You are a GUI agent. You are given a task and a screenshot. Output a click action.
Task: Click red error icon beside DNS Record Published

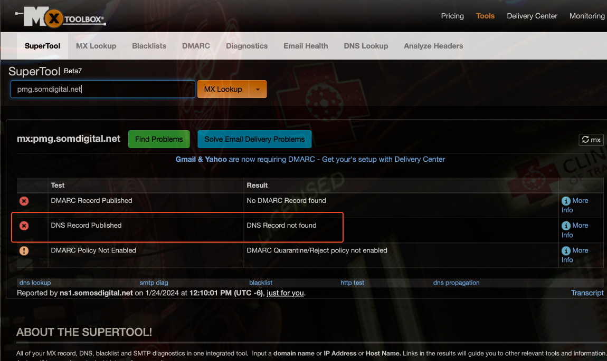pyautogui.click(x=24, y=226)
